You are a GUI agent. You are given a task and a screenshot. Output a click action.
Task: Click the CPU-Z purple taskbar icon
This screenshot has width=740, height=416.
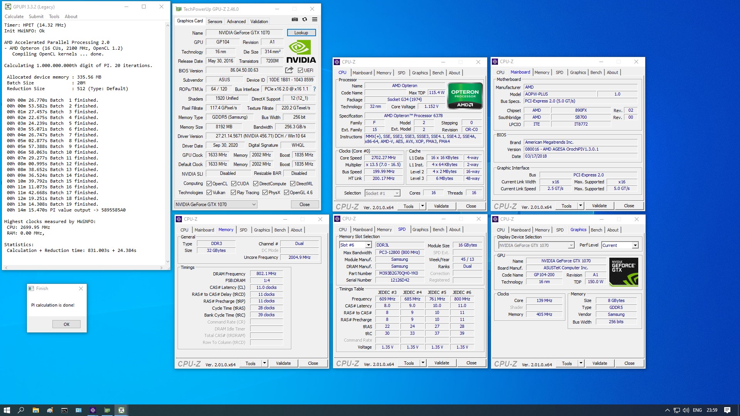coord(92,410)
